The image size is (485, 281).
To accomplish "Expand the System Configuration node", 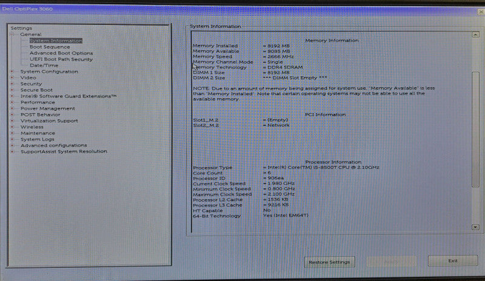I will pos(12,71).
